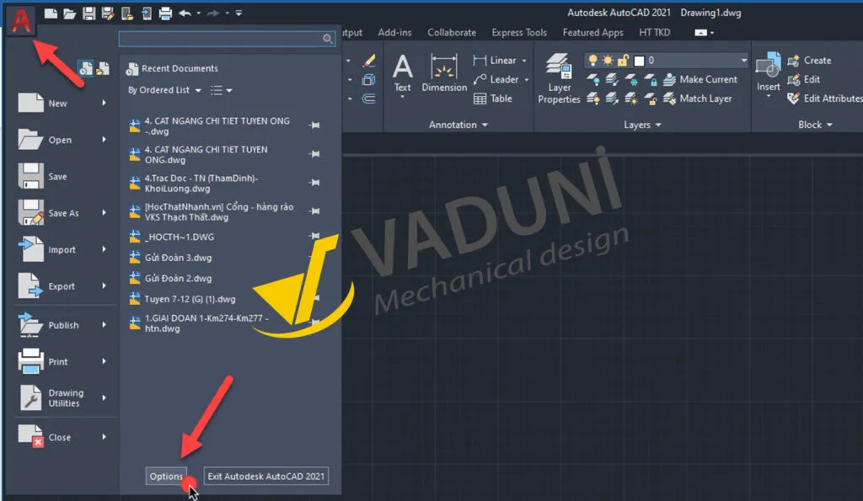Click the Options button

coord(165,476)
